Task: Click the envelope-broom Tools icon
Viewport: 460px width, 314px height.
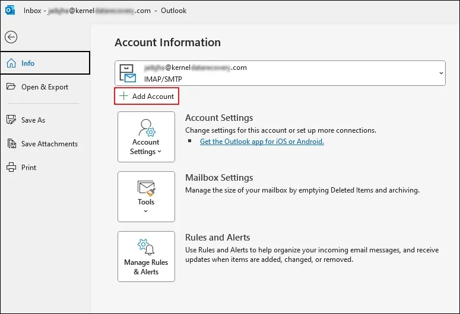Action: [146, 188]
